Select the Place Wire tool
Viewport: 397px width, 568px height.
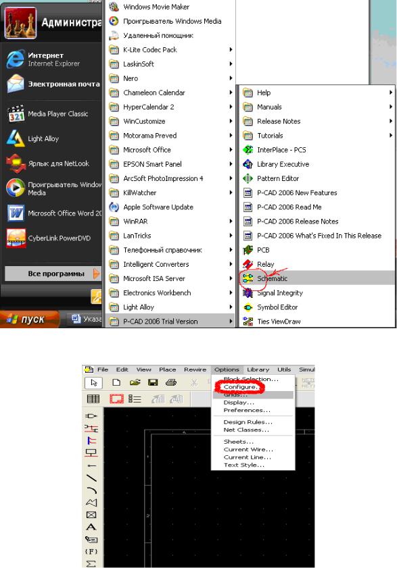pos(91,429)
